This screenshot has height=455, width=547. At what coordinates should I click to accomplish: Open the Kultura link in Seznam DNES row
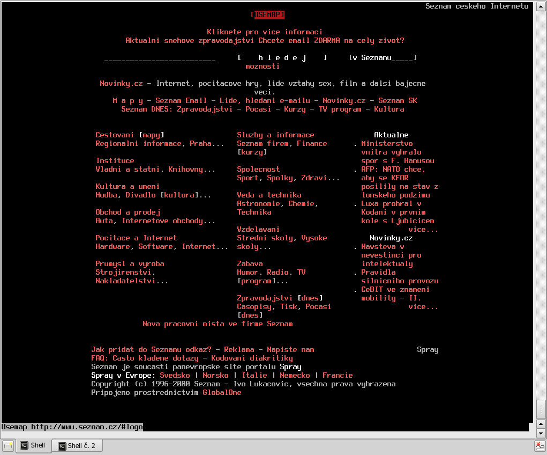pos(389,109)
